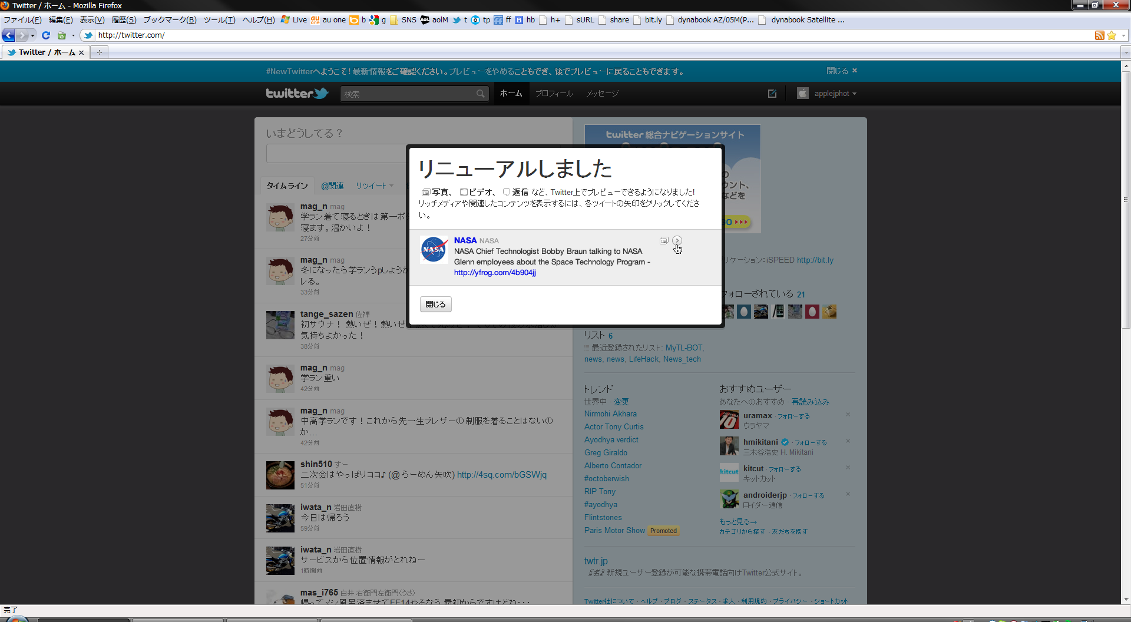Open the sURL bookmark
Image resolution: width=1131 pixels, height=622 pixels.
pos(580,20)
